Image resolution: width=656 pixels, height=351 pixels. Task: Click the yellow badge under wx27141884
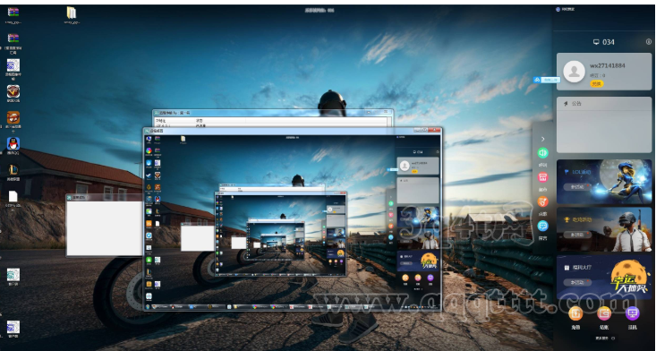[597, 83]
